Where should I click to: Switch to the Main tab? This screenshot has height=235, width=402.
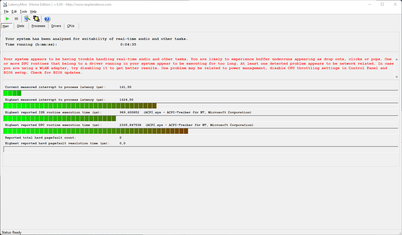(x=7, y=26)
